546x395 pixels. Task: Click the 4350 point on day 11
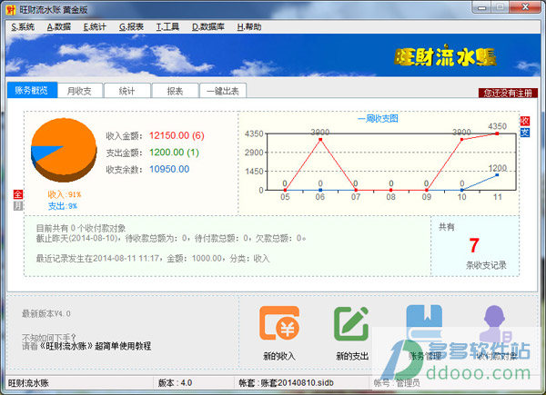coord(497,133)
